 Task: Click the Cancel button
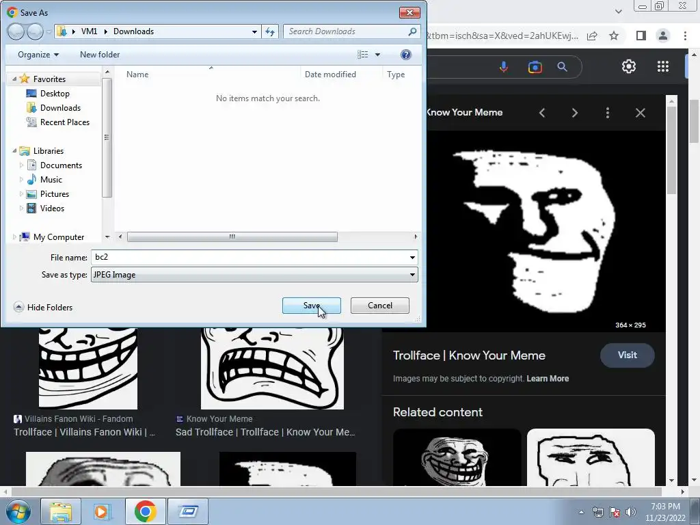click(380, 306)
